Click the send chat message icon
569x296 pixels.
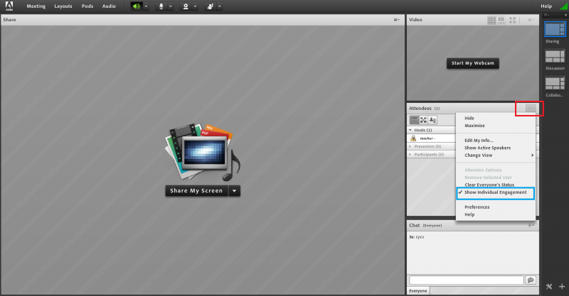[530, 280]
